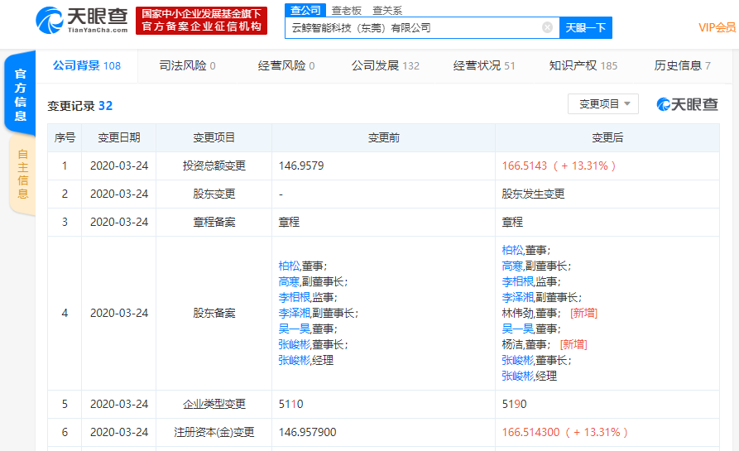Open the 变更项目 dropdown filter
Image resolution: width=739 pixels, height=451 pixels.
(602, 103)
